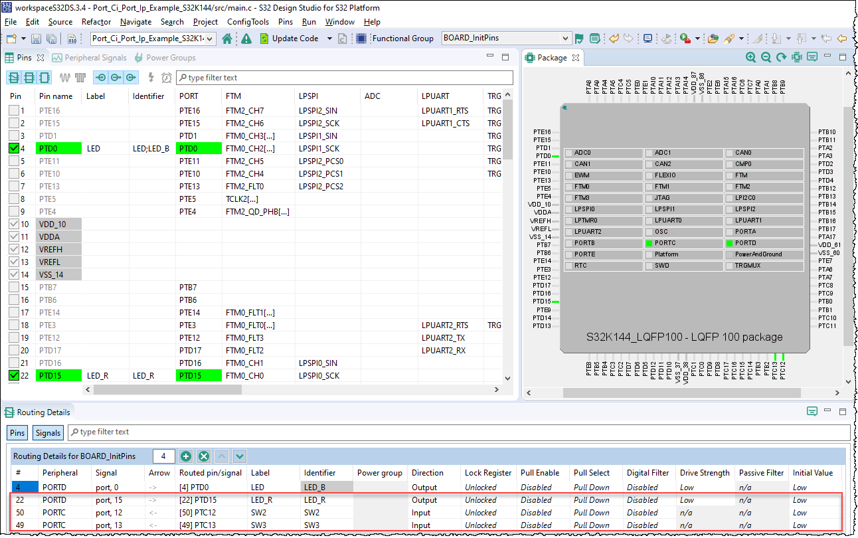This screenshot has height=538, width=858.
Task: Open the warning triangle problems icon
Action: (246, 39)
